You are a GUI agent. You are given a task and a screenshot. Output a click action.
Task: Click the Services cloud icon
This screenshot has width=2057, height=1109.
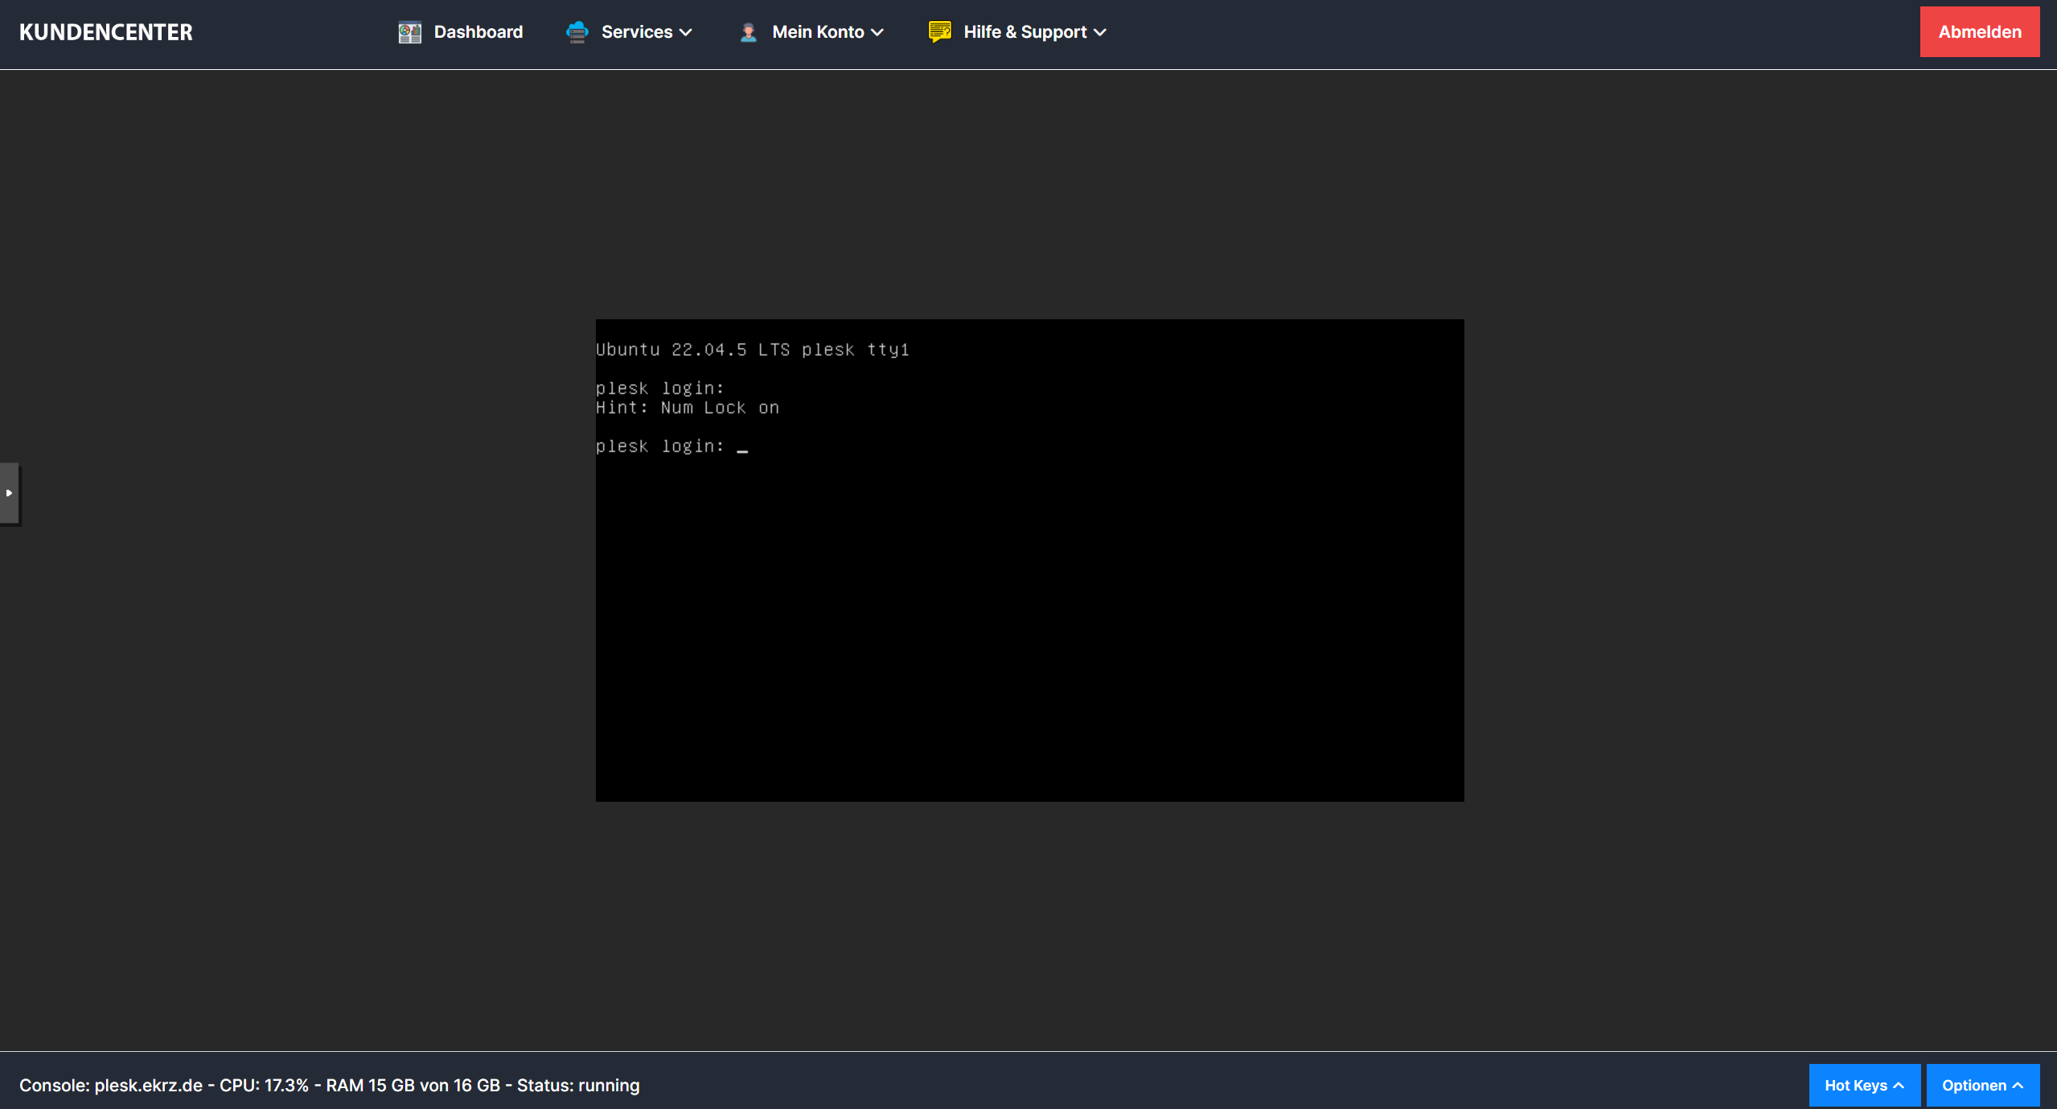pos(577,32)
